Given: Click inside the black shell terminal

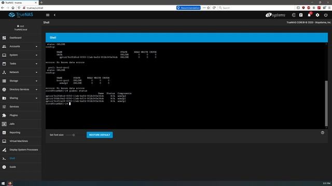Looking at the screenshot, I should click(x=185, y=86).
